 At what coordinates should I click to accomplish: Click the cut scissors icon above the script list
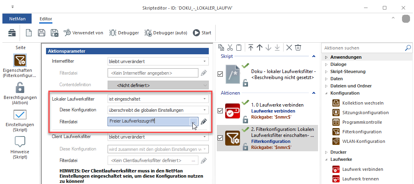point(230,47)
